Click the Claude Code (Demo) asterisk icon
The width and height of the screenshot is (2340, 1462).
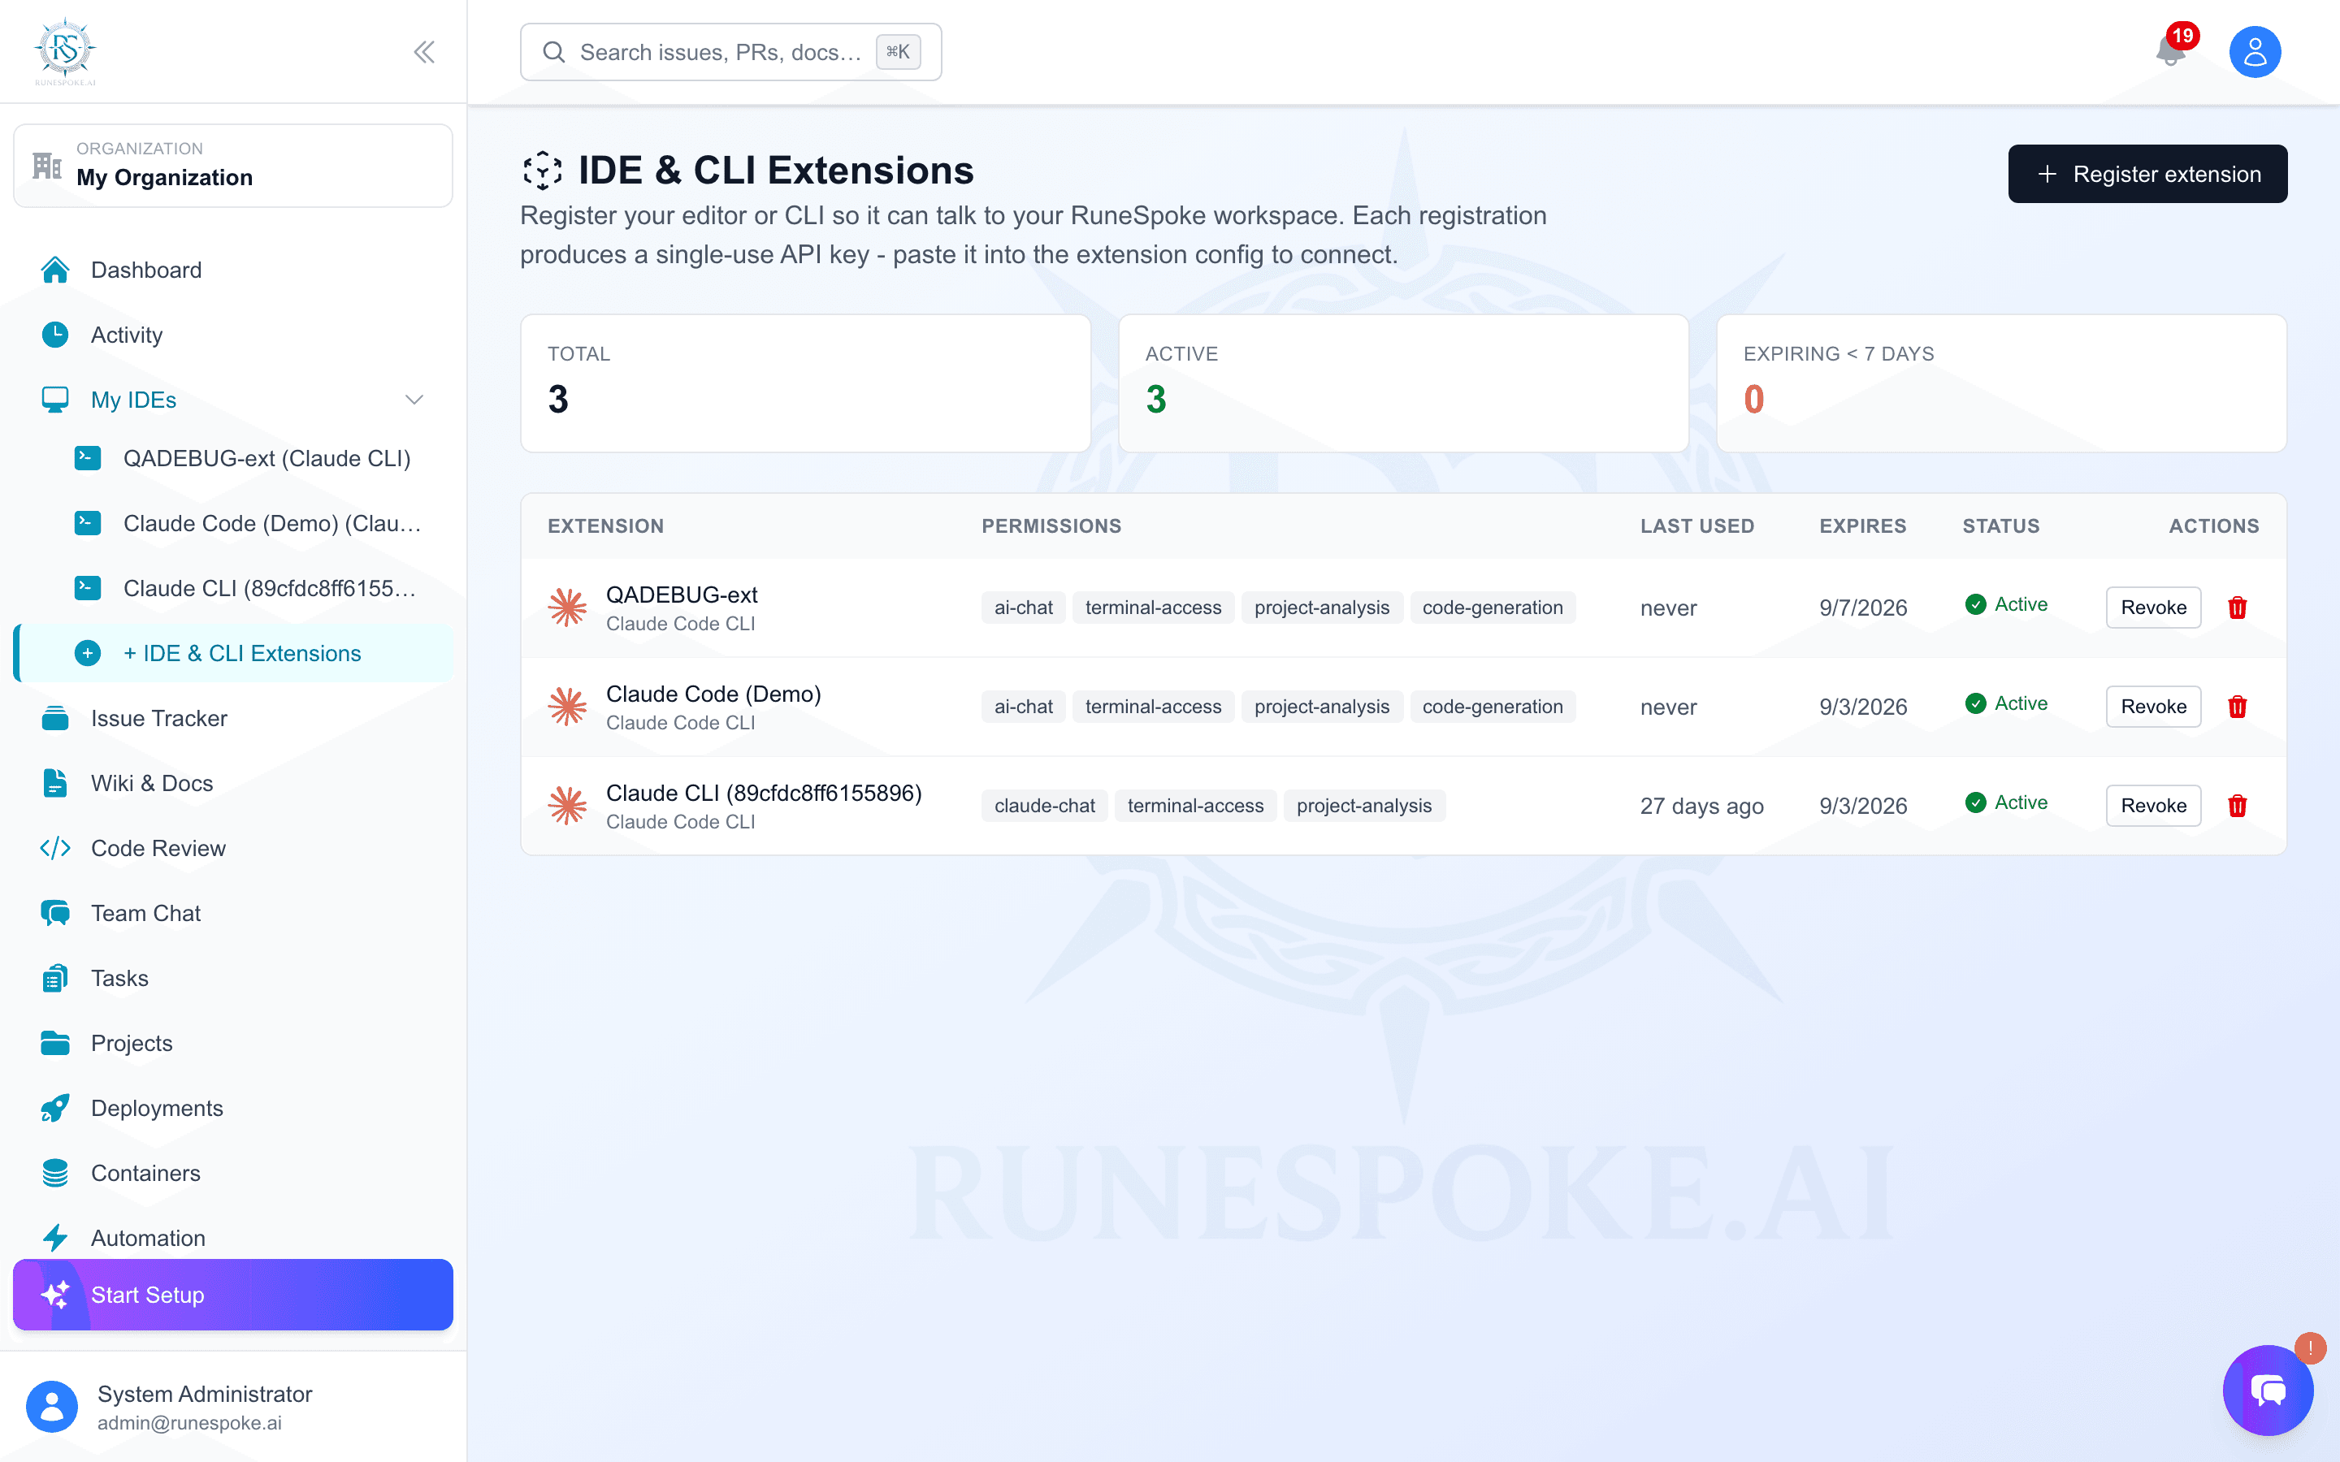coord(568,707)
